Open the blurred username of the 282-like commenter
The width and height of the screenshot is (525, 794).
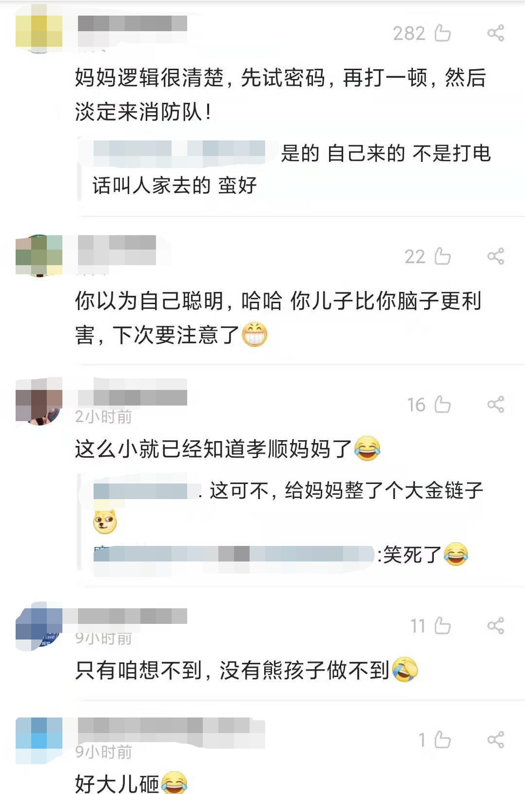point(132,23)
